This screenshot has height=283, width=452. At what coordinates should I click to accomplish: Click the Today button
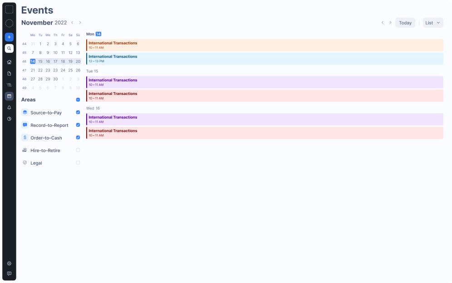[x=405, y=22]
